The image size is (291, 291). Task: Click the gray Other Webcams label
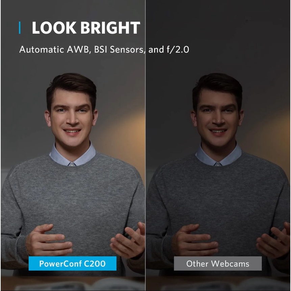tap(218, 263)
